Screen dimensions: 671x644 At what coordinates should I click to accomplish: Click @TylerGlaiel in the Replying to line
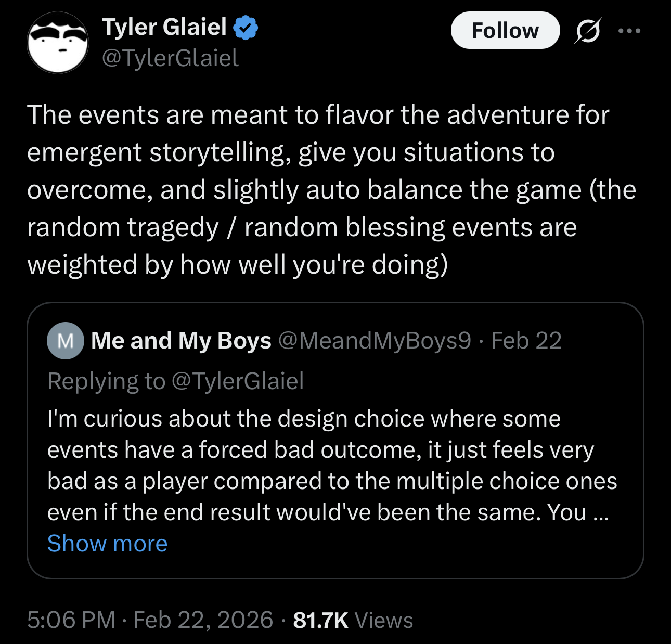[237, 381]
